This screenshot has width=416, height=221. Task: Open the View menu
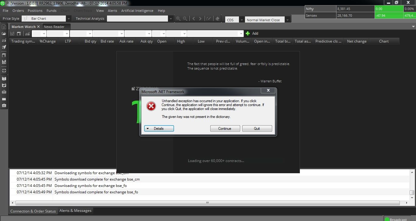[100, 11]
